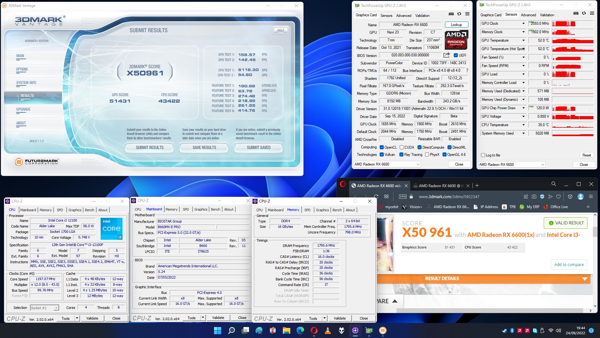Image resolution: width=600 pixels, height=338 pixels.
Task: Click Opera snapshot camera icon
Action: (x=534, y=197)
